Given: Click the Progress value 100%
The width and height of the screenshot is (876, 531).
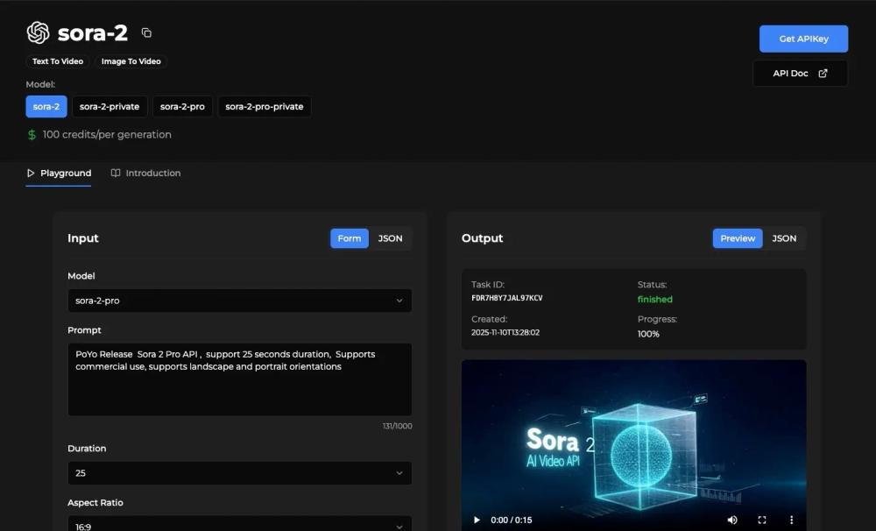Looking at the screenshot, I should 648,334.
